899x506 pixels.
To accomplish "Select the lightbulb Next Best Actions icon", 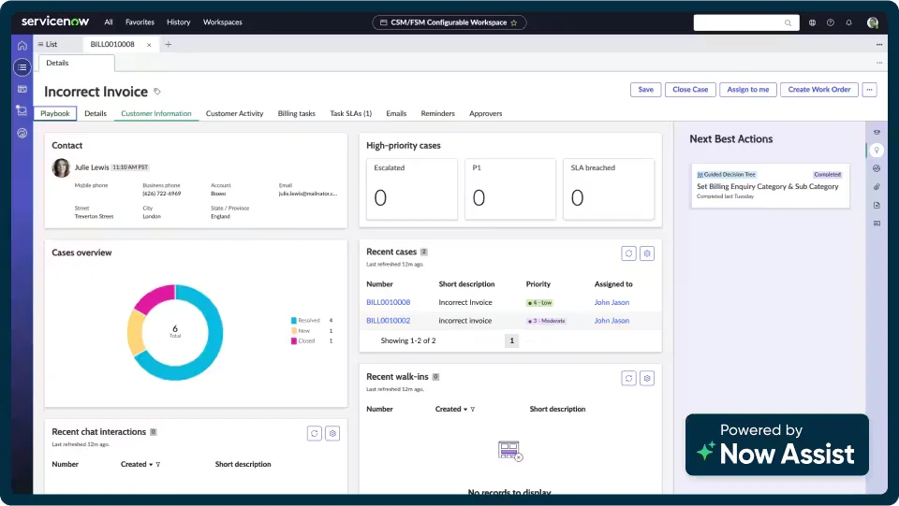I will (x=877, y=150).
